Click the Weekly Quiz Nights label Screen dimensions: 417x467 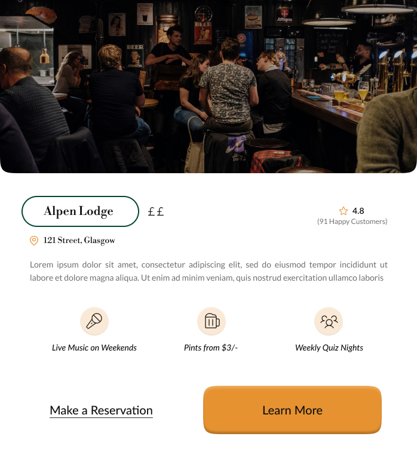click(329, 348)
